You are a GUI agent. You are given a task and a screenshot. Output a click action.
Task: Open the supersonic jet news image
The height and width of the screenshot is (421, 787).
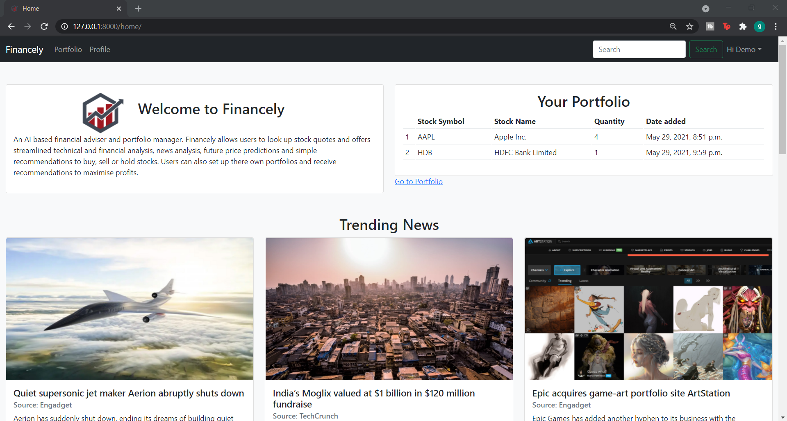(x=130, y=309)
